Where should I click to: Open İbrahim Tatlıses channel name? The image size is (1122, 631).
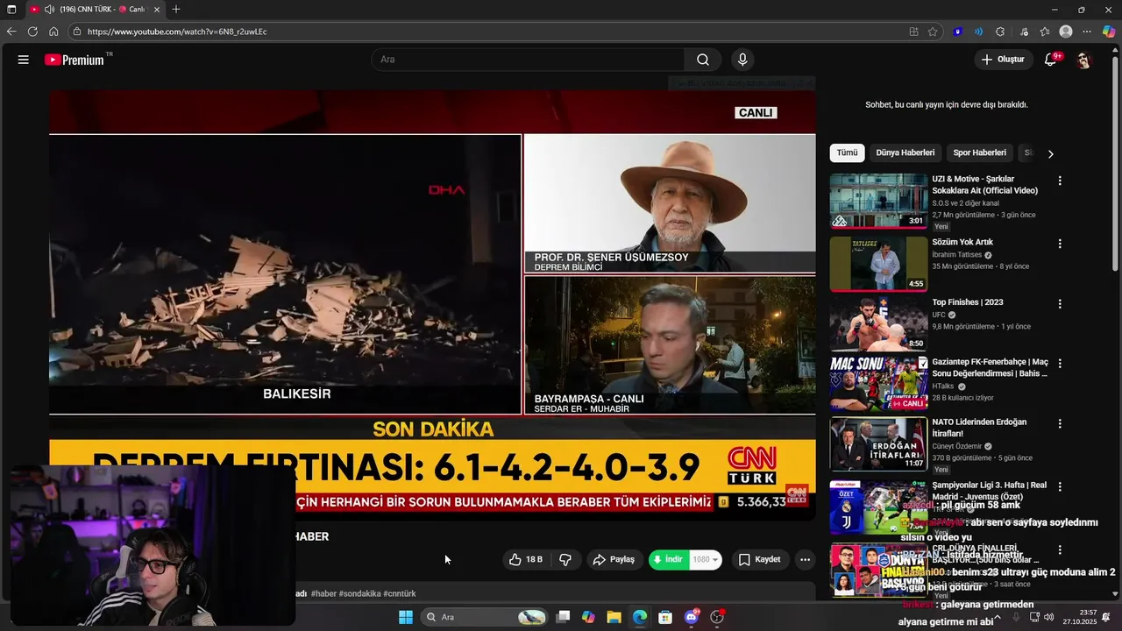(956, 255)
